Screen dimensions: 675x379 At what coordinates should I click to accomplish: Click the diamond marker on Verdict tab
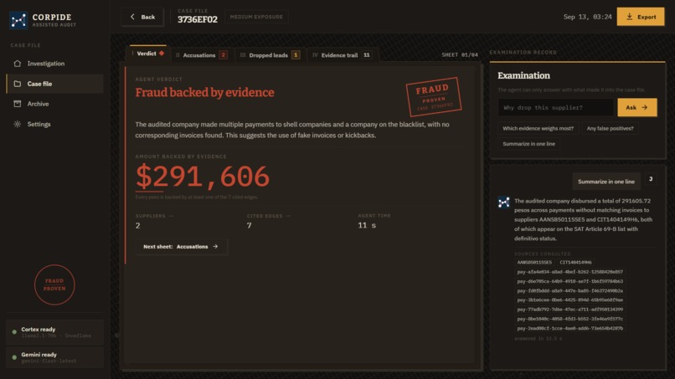pyautogui.click(x=162, y=54)
